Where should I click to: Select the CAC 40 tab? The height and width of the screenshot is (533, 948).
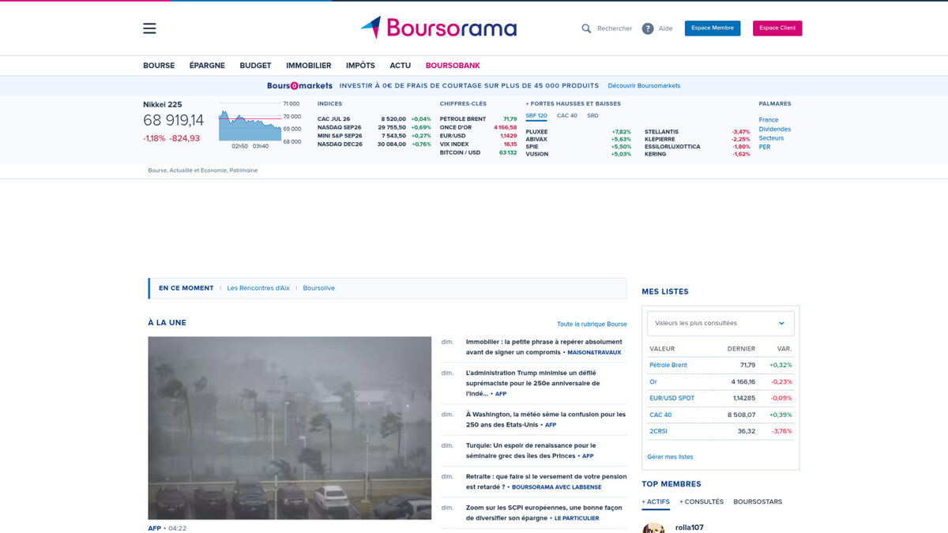567,115
